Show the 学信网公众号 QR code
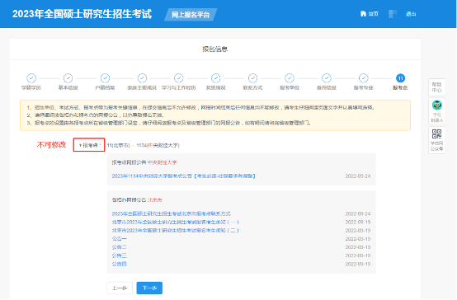The height and width of the screenshot is (300, 457). click(x=436, y=140)
